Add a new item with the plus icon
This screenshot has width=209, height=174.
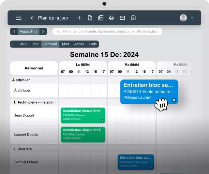tap(79, 18)
